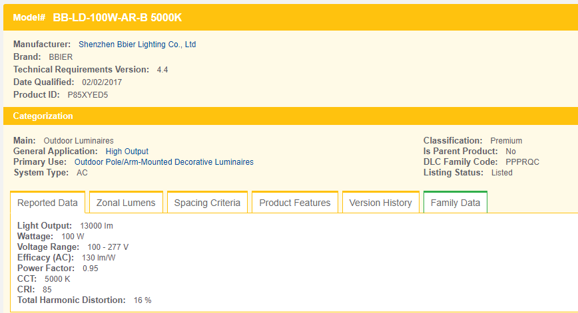Click the Is Parent Product value No
The height and width of the screenshot is (313, 578).
coord(511,152)
